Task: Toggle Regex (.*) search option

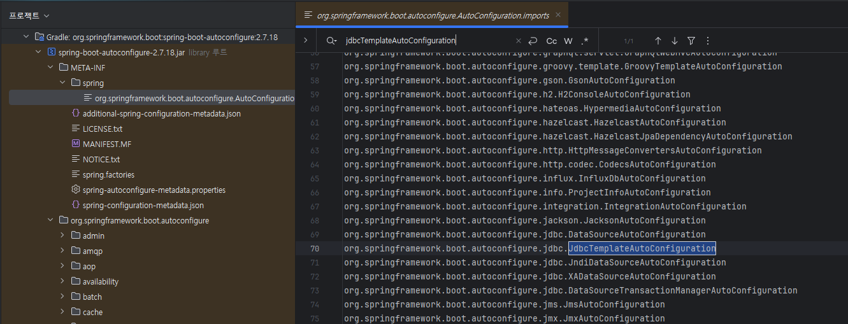Action: coord(584,41)
